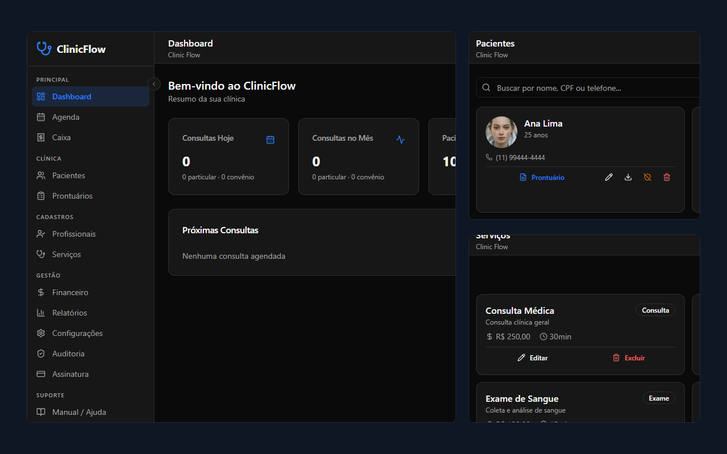Select the Consultas Hoje stat card
The height and width of the screenshot is (454, 727).
pyautogui.click(x=228, y=157)
